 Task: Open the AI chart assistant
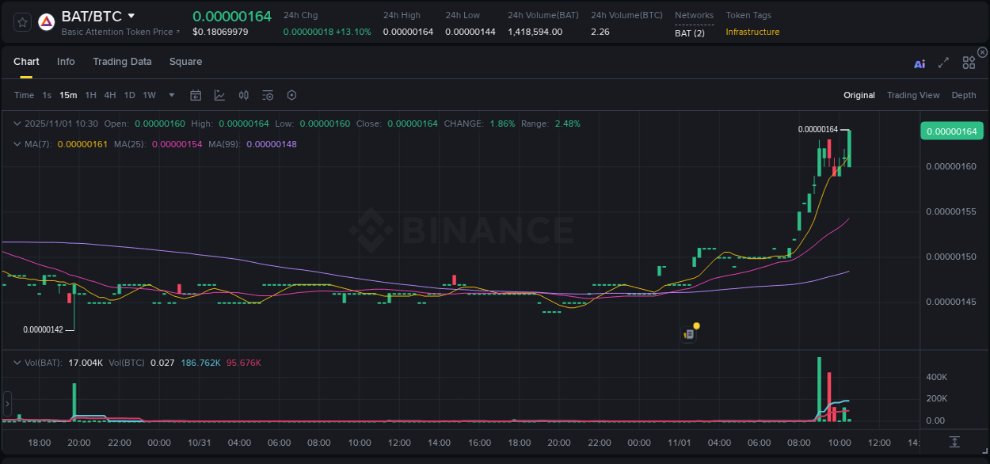pyautogui.click(x=920, y=63)
